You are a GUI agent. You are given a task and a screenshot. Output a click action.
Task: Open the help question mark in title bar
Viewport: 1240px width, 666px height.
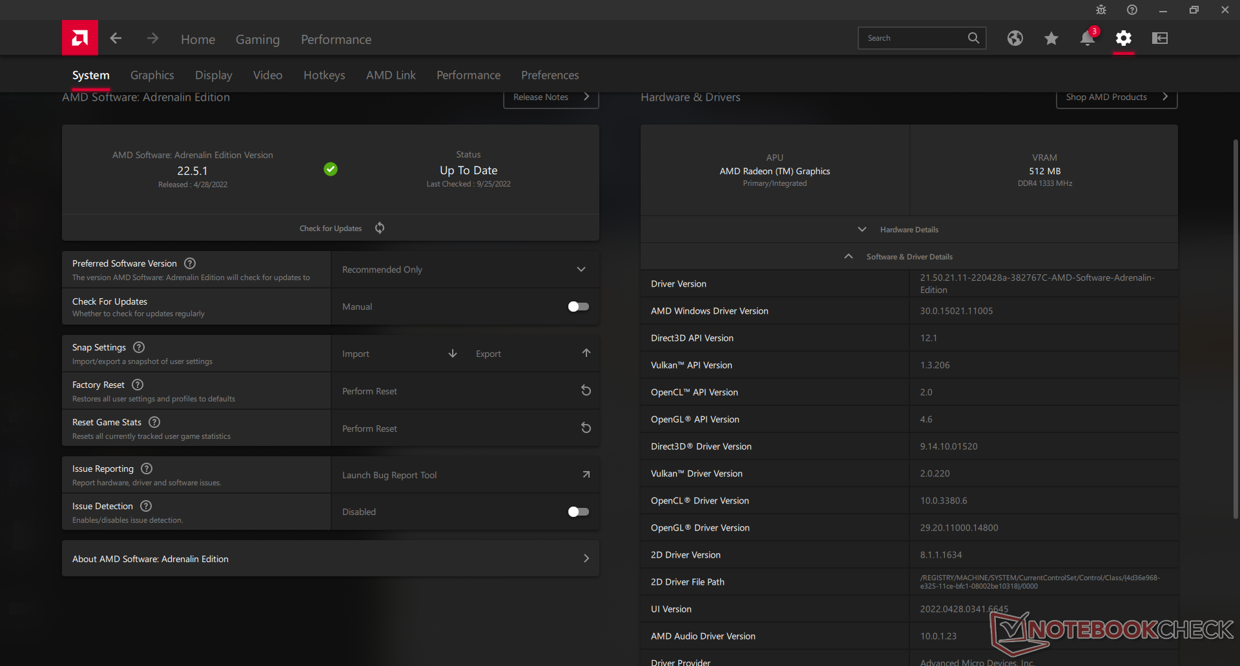(1132, 10)
